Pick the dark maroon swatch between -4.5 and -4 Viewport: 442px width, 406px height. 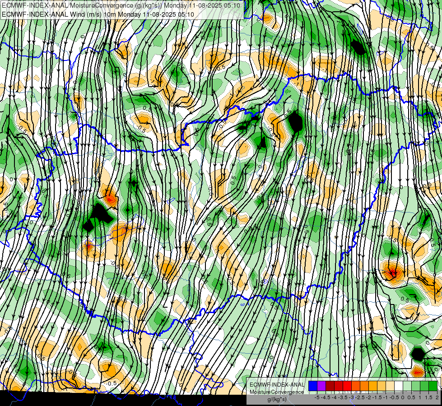[x=330, y=386]
